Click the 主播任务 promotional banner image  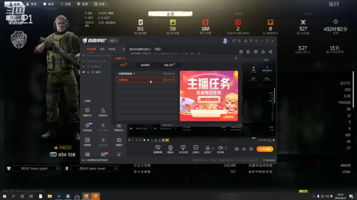click(209, 96)
